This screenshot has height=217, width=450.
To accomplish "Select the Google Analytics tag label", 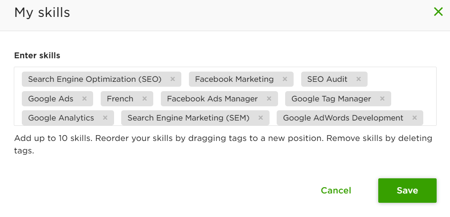I will [61, 118].
